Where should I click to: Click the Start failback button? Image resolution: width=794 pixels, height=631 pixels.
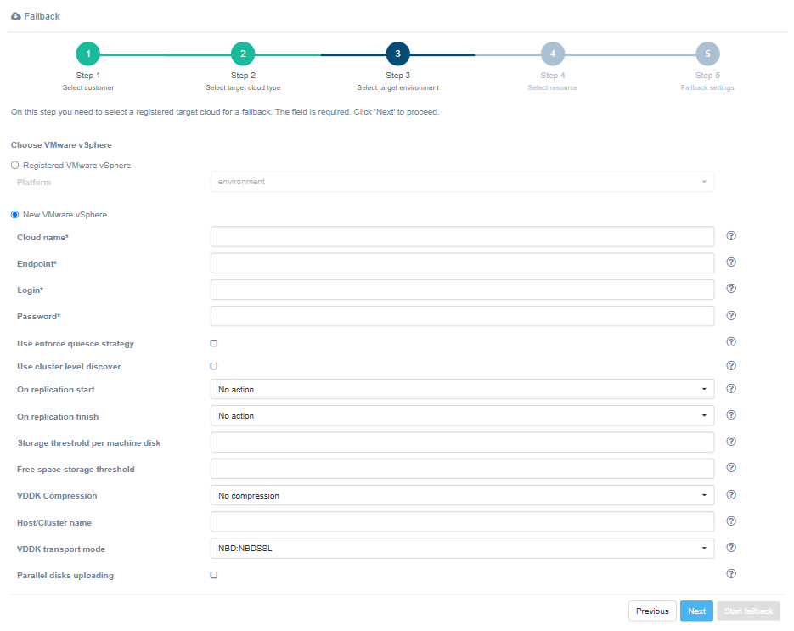point(748,611)
